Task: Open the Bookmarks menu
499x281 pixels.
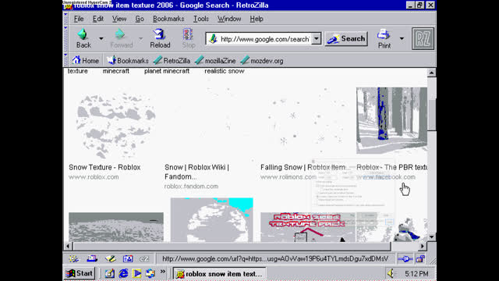Action: [x=168, y=19]
